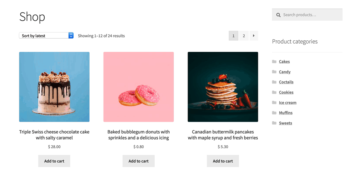355x177 pixels.
Task: Open the pink donuts product image
Action: click(x=138, y=87)
